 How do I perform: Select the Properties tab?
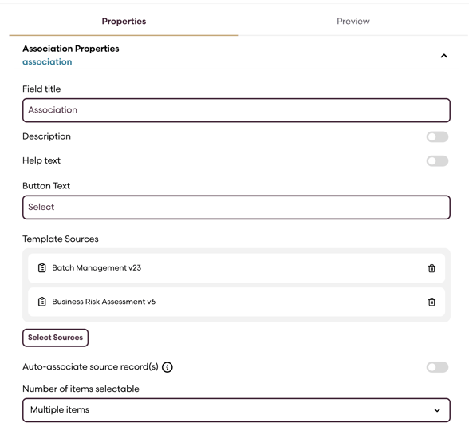(x=124, y=22)
